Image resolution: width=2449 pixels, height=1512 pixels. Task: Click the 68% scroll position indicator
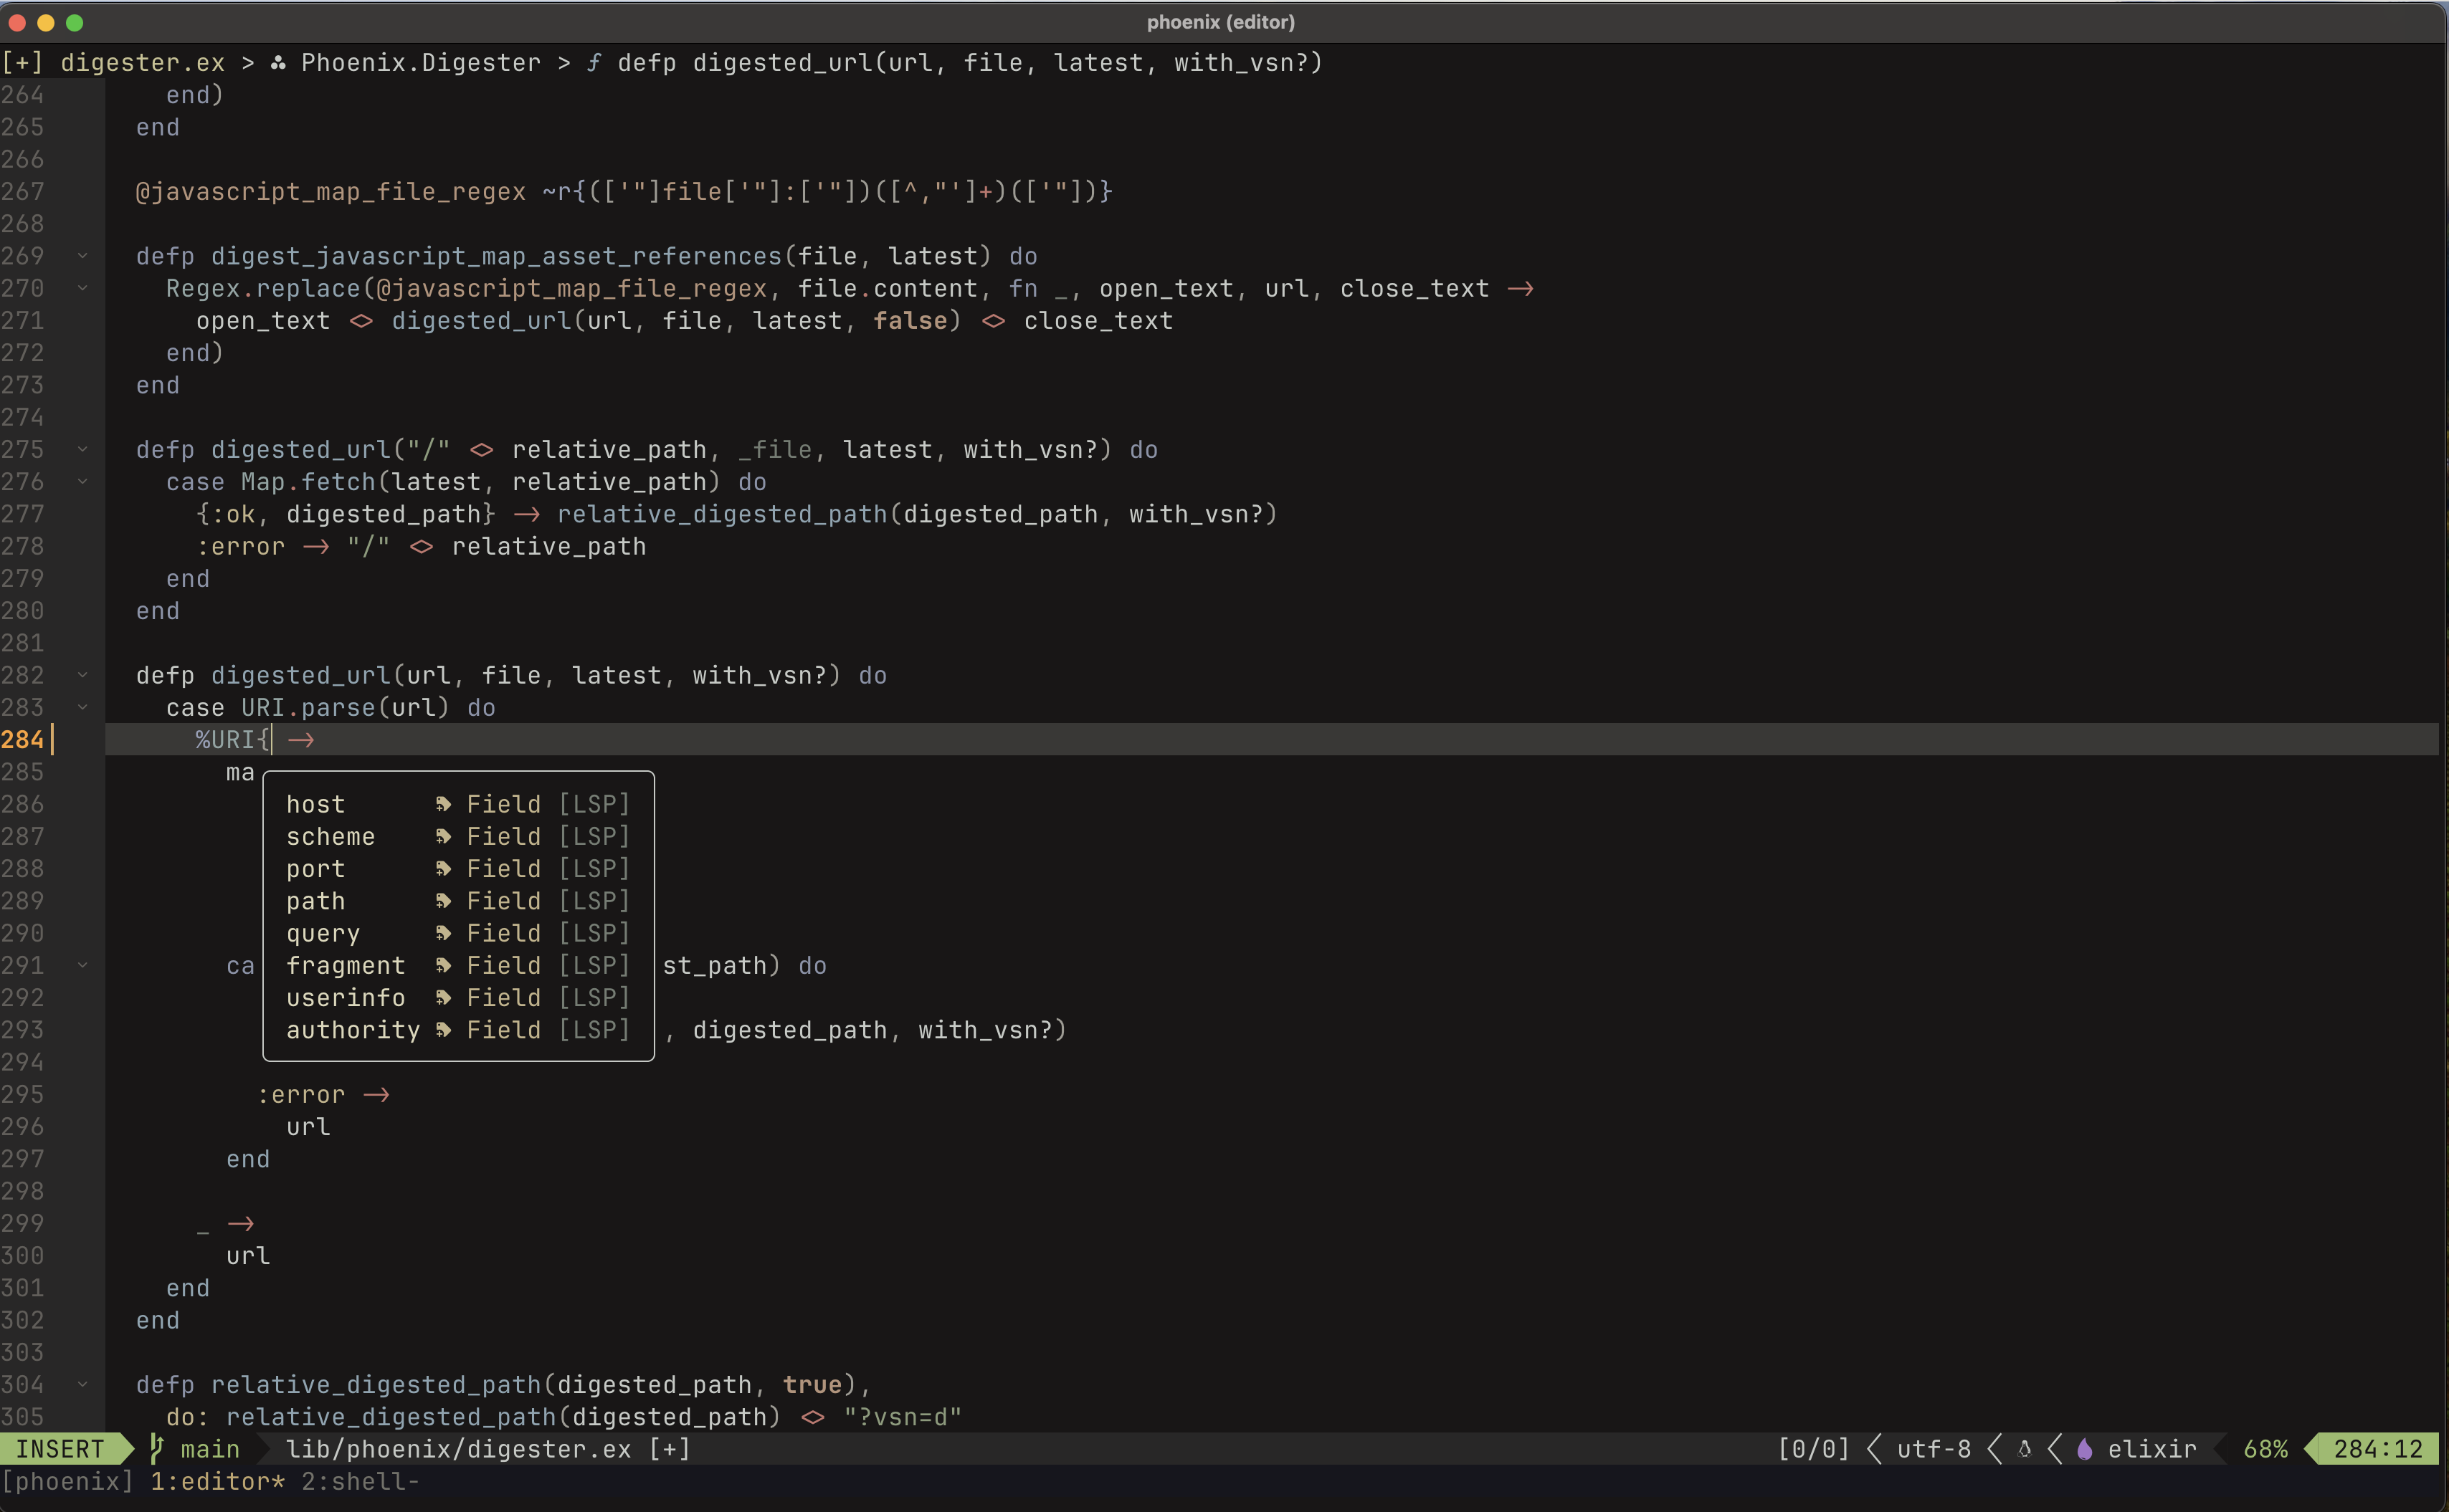(x=2265, y=1449)
